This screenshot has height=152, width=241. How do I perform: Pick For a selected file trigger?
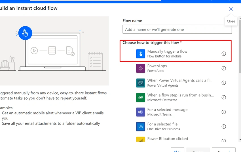(x=162, y=124)
